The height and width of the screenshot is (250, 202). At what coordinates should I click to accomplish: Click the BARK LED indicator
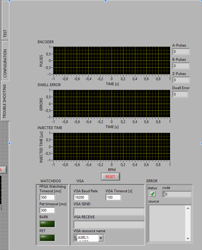click(x=47, y=224)
